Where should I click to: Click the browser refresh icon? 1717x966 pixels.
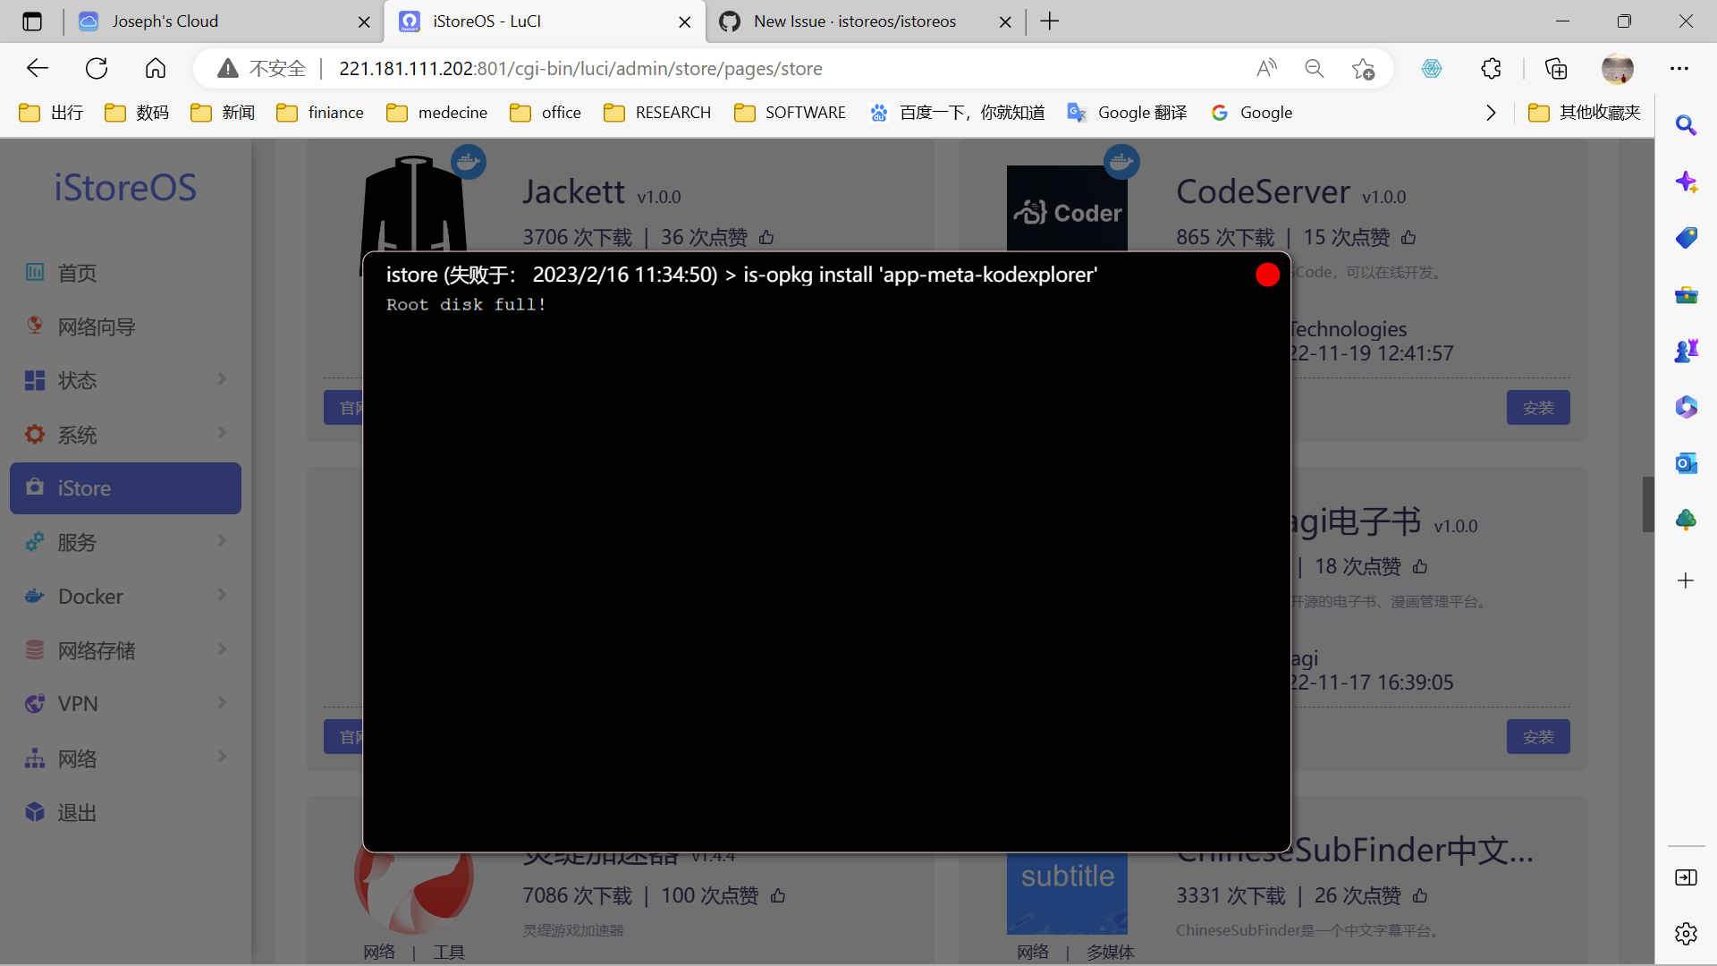point(97,69)
